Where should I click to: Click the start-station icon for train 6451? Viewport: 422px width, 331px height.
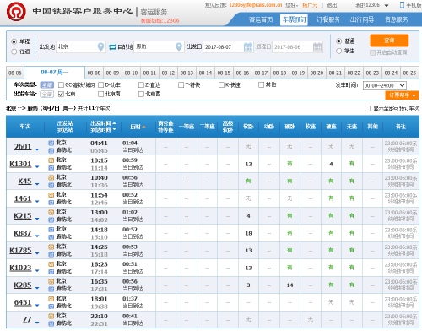pos(51,299)
